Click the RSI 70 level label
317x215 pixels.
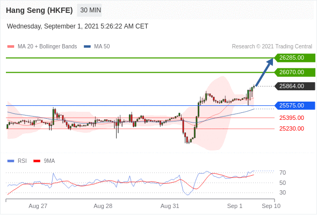pos(283,173)
